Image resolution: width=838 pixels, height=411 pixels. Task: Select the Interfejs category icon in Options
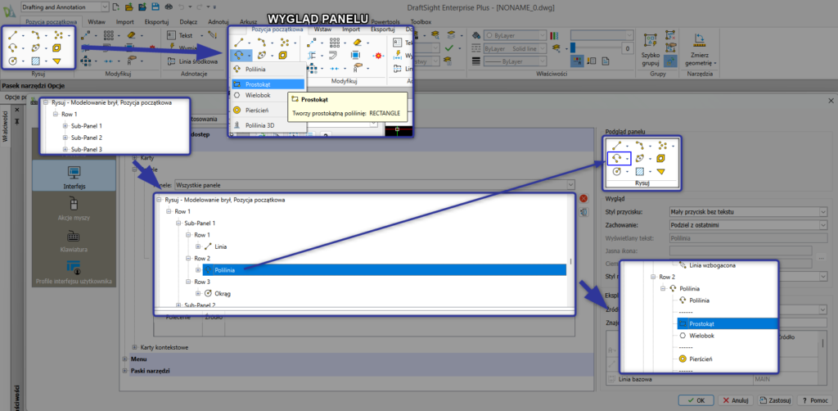(x=74, y=174)
